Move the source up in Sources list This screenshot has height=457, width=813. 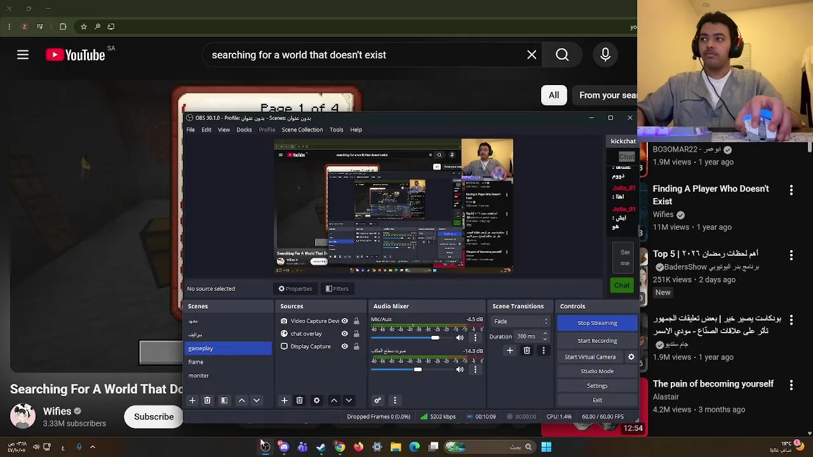point(334,401)
